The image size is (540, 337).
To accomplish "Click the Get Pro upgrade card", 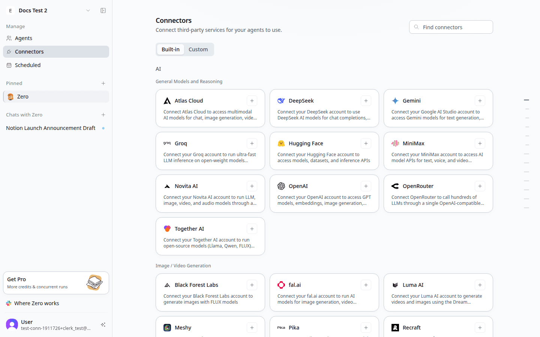I will point(56,283).
